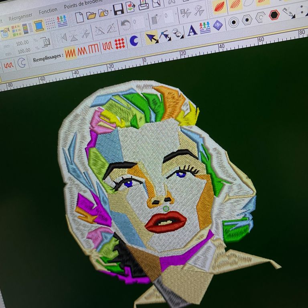Open print preview magnifier page icon
The width and height of the screenshot is (308, 308).
point(156,3)
